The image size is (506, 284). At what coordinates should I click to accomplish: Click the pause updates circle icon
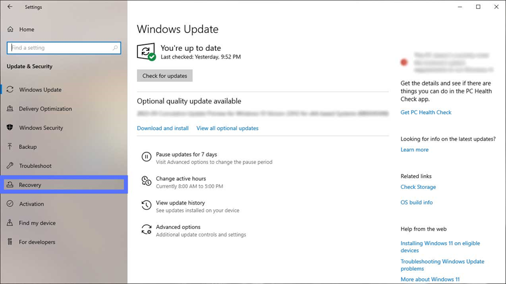(146, 157)
